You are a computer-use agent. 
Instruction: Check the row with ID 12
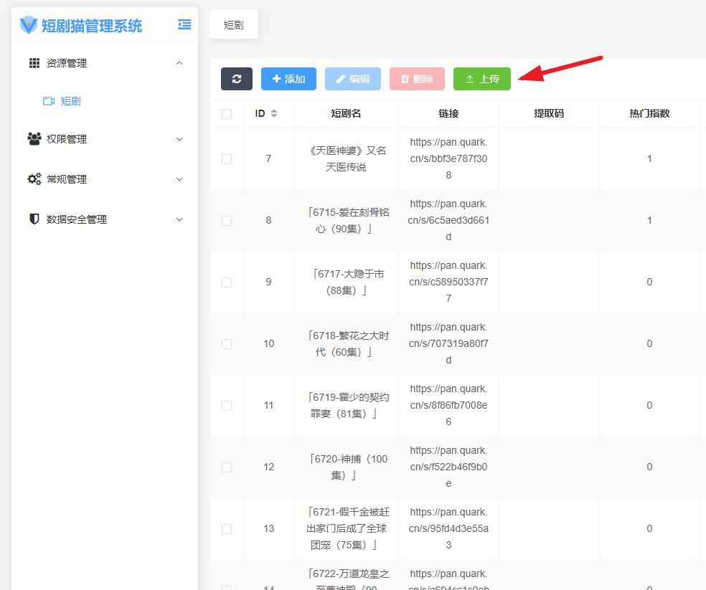tap(227, 467)
